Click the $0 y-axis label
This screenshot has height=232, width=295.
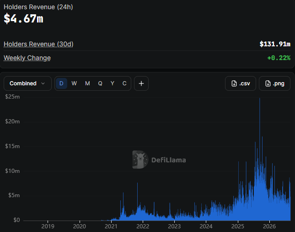[x=16, y=220]
